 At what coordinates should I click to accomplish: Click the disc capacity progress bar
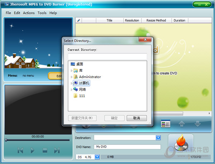tap(156, 157)
